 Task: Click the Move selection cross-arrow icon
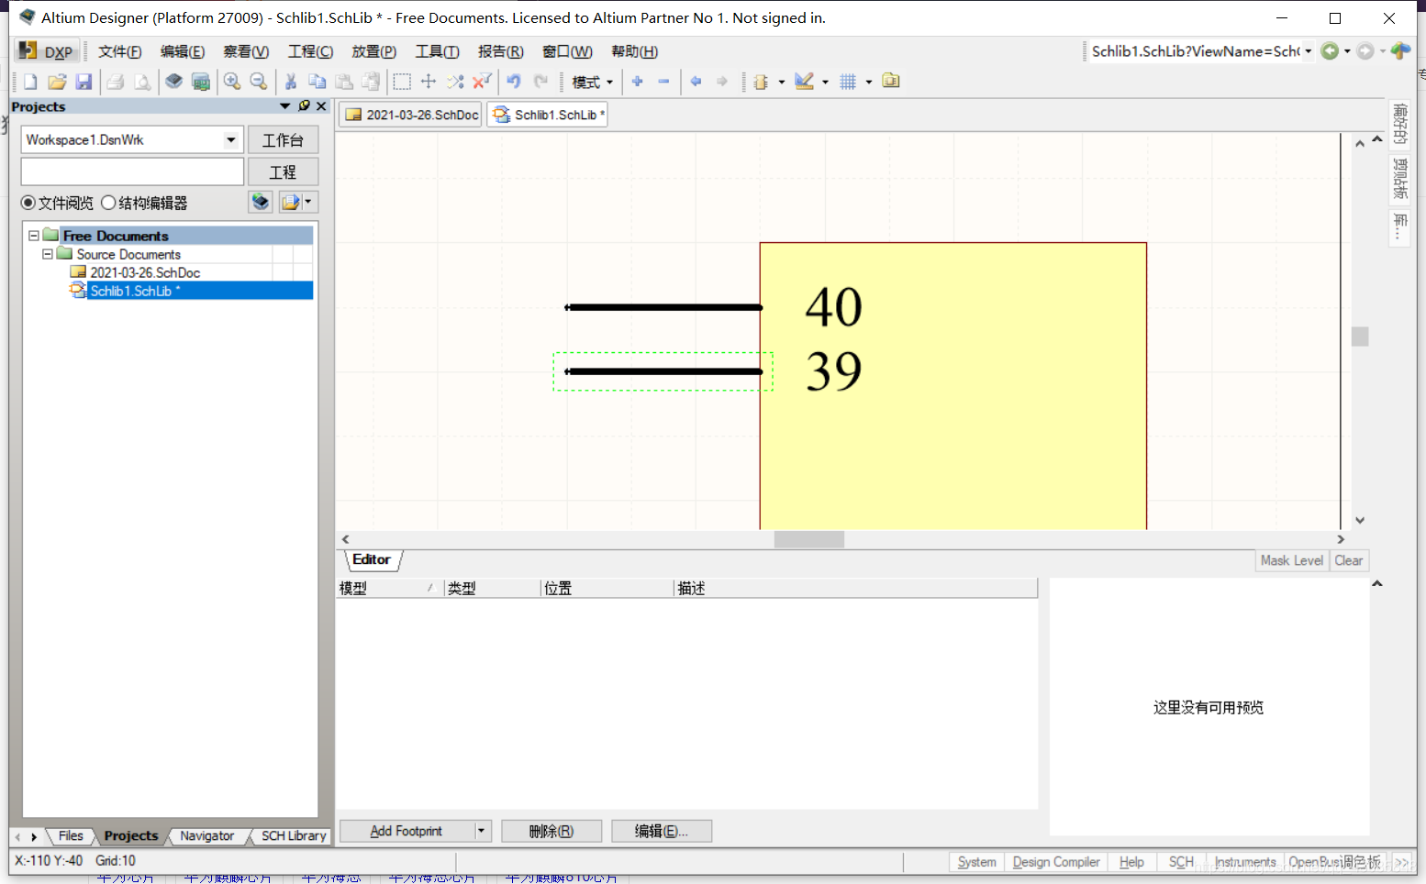[429, 82]
